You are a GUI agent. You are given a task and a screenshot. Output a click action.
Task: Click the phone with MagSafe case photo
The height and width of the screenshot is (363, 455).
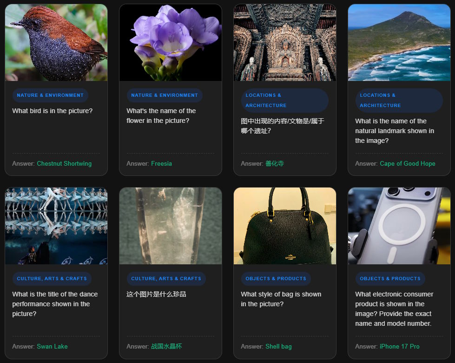pyautogui.click(x=399, y=226)
